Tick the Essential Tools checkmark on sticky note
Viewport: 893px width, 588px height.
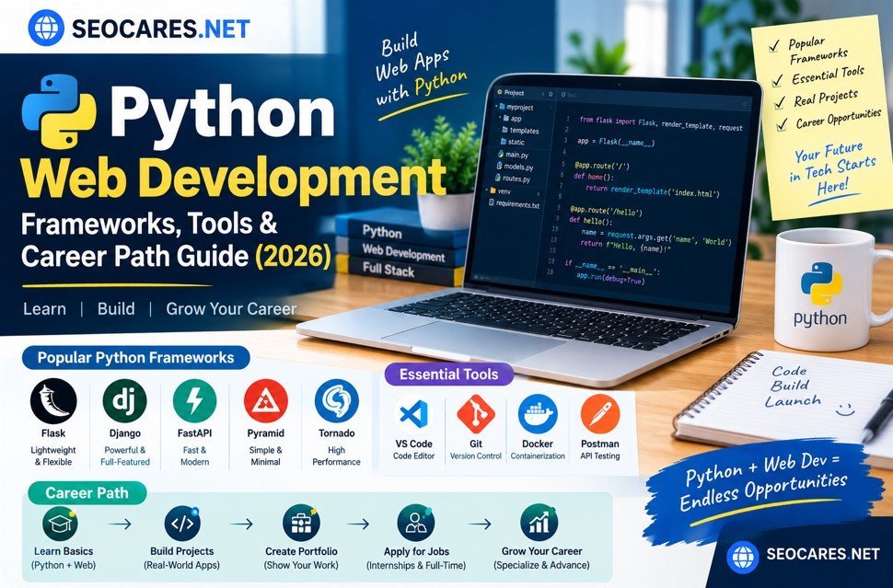[777, 81]
